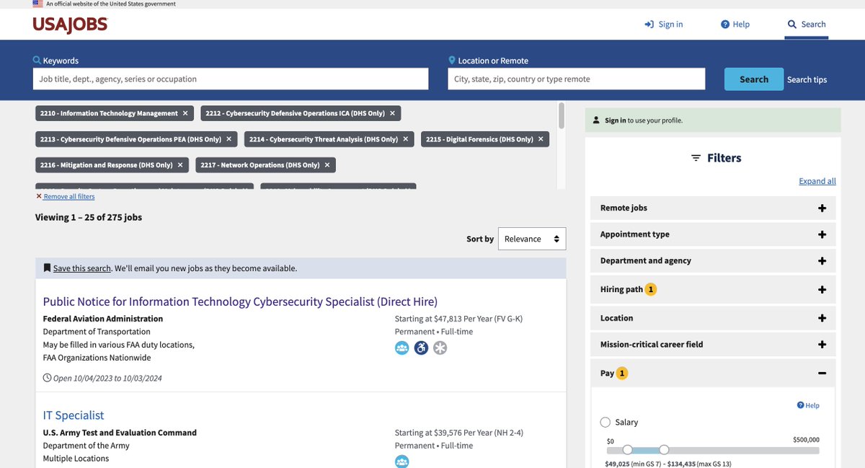Image resolution: width=865 pixels, height=468 pixels.
Task: Remove the 2217 Network Operations filter
Action: pyautogui.click(x=327, y=165)
